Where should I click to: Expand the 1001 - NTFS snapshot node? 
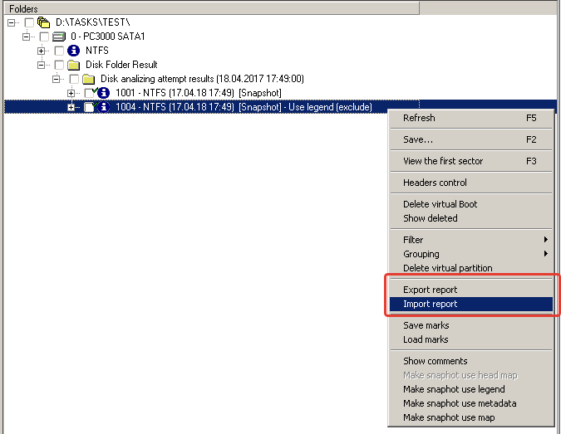point(71,93)
